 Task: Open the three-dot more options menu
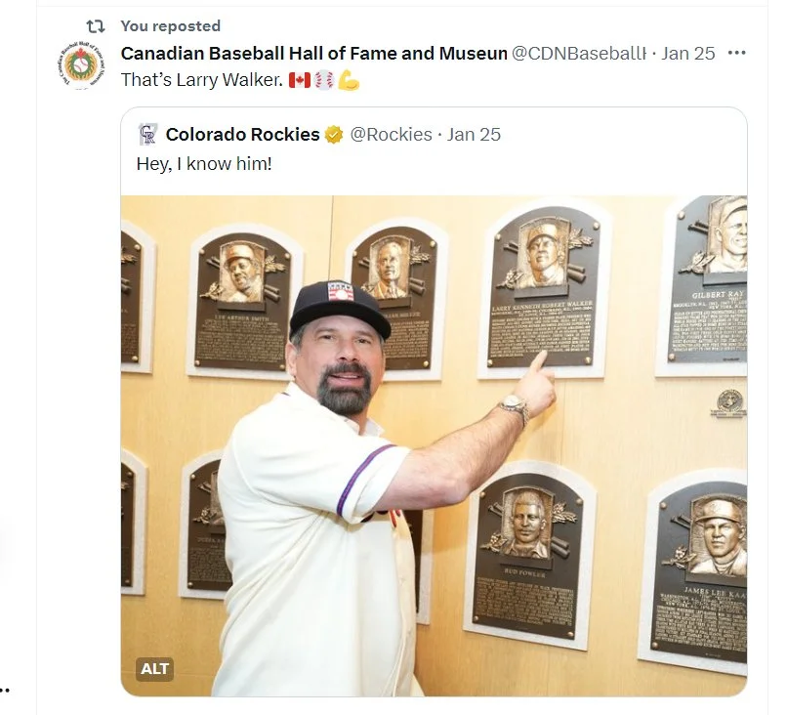click(x=736, y=53)
